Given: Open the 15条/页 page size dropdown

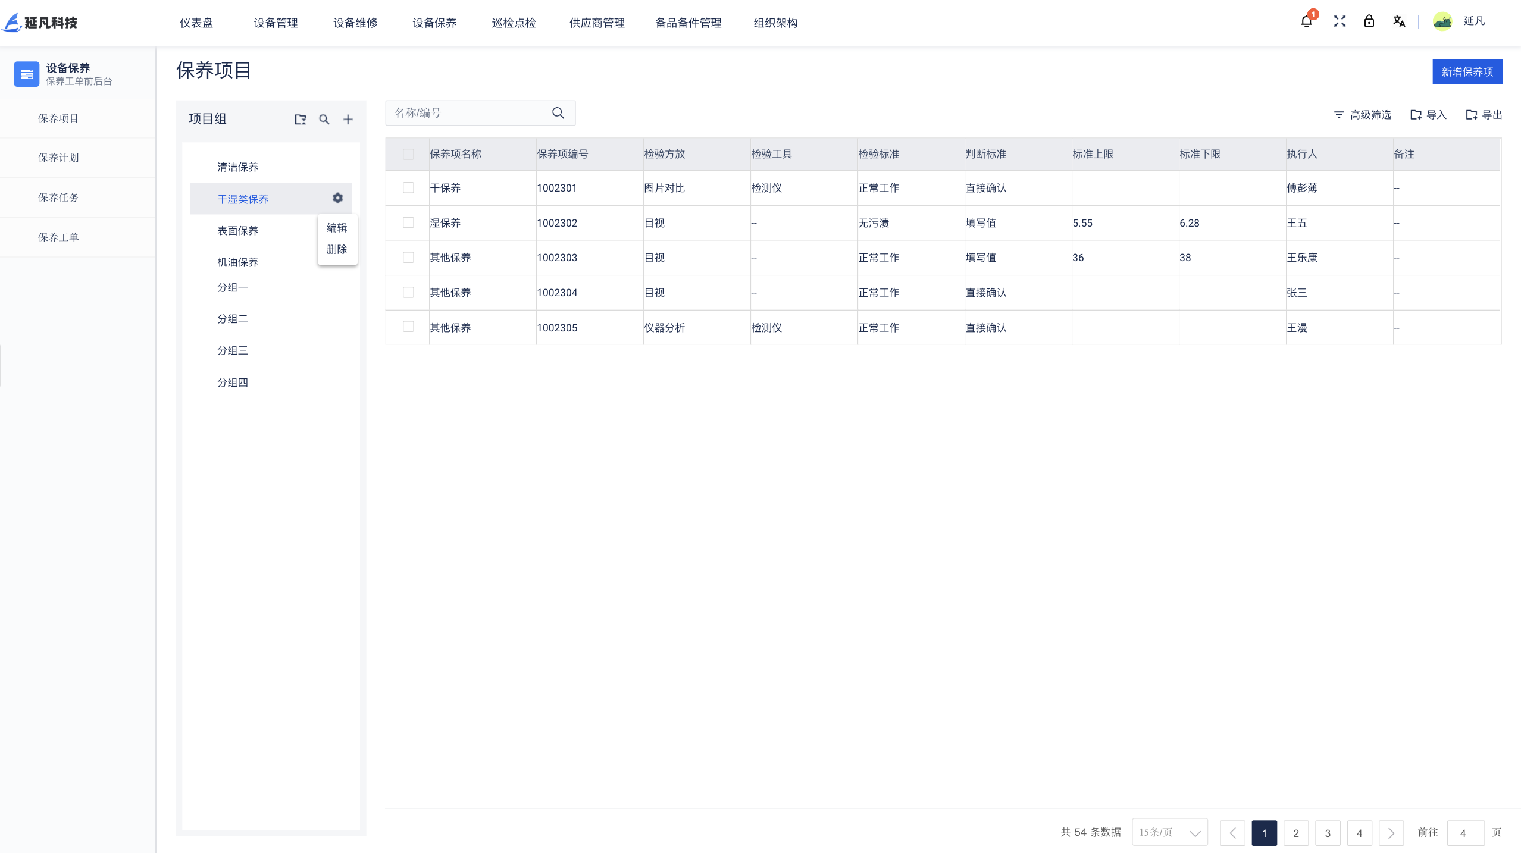Looking at the screenshot, I should coord(1169,832).
